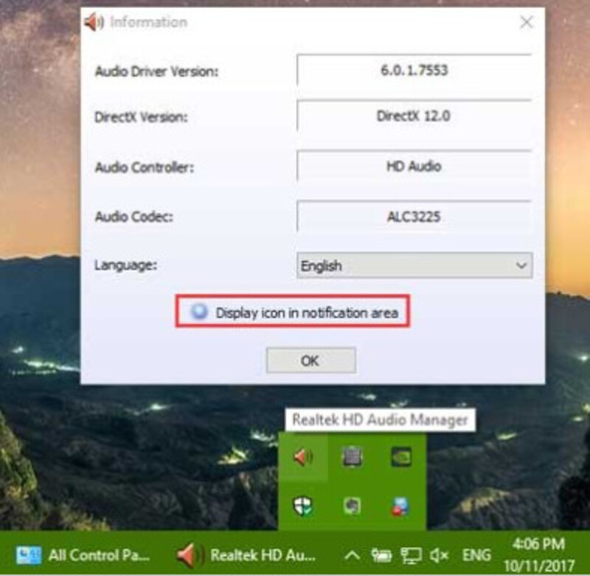The width and height of the screenshot is (590, 576).
Task: Click the "DirectX Version:" label
Action: 141,117
